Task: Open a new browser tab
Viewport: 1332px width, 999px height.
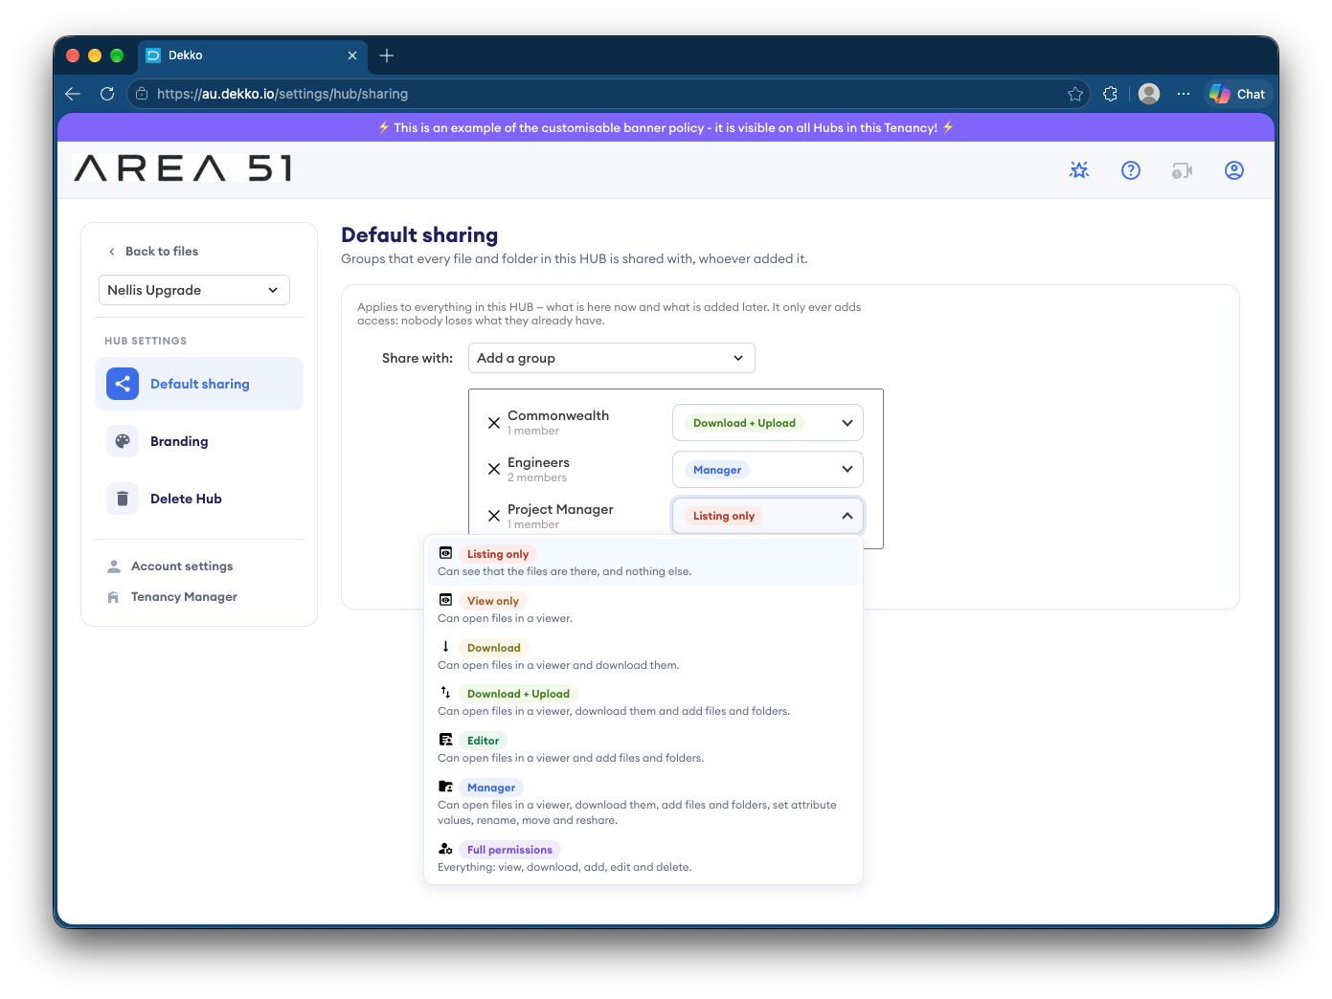Action: click(387, 55)
